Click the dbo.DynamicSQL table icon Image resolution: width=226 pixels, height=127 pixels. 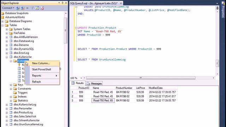[11, 49]
